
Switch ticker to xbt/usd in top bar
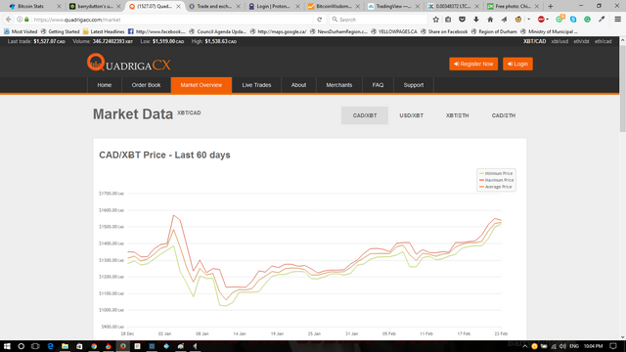[x=559, y=41]
